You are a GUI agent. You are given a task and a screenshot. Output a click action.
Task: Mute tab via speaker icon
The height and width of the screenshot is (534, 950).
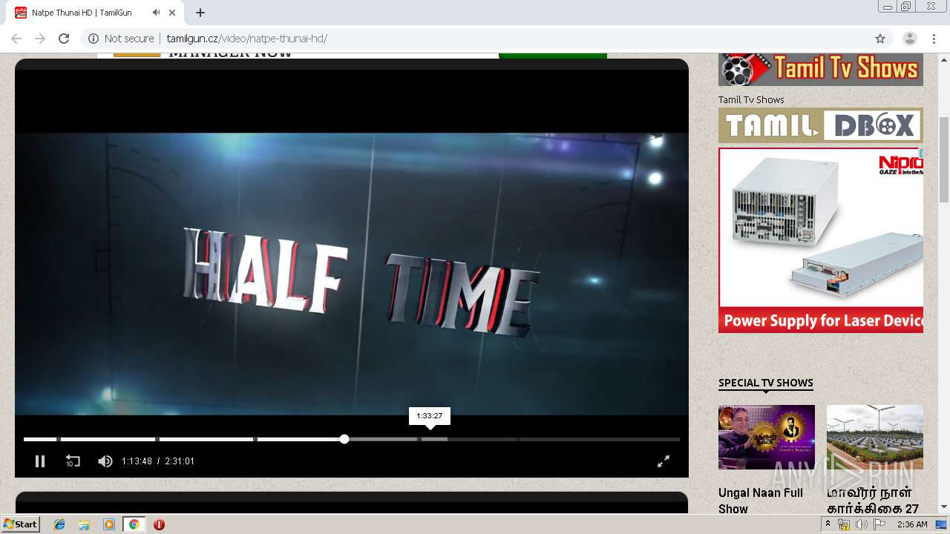tap(156, 13)
